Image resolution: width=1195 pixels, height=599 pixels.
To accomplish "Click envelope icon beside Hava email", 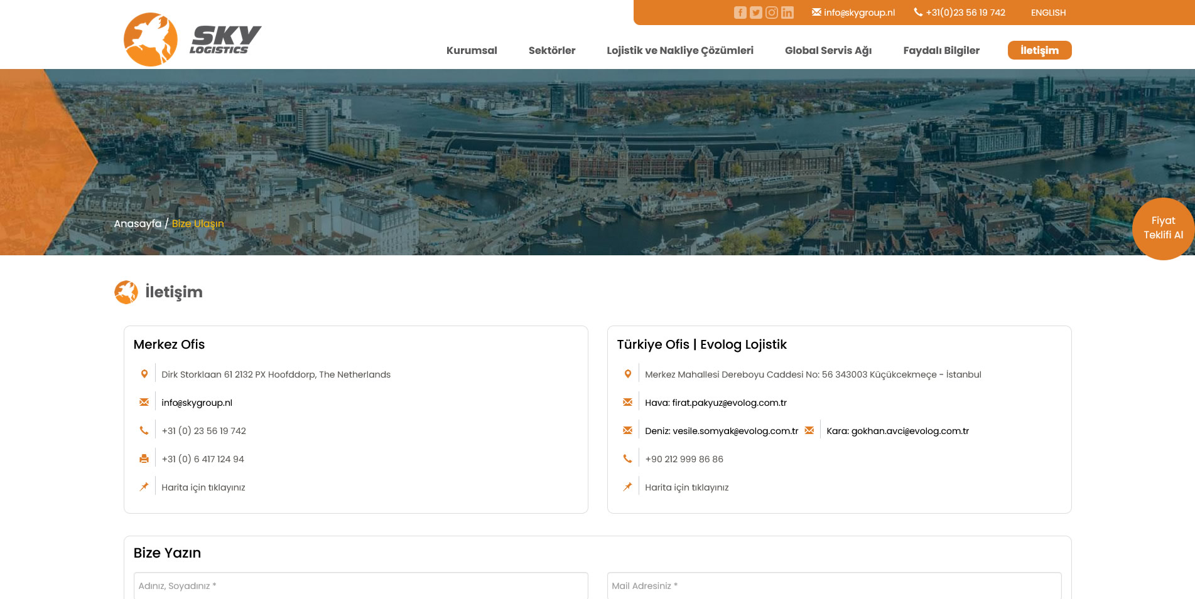I will coord(628,402).
